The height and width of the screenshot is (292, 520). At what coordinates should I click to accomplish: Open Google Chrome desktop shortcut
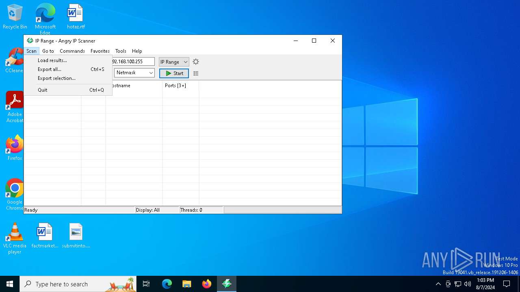tap(15, 195)
